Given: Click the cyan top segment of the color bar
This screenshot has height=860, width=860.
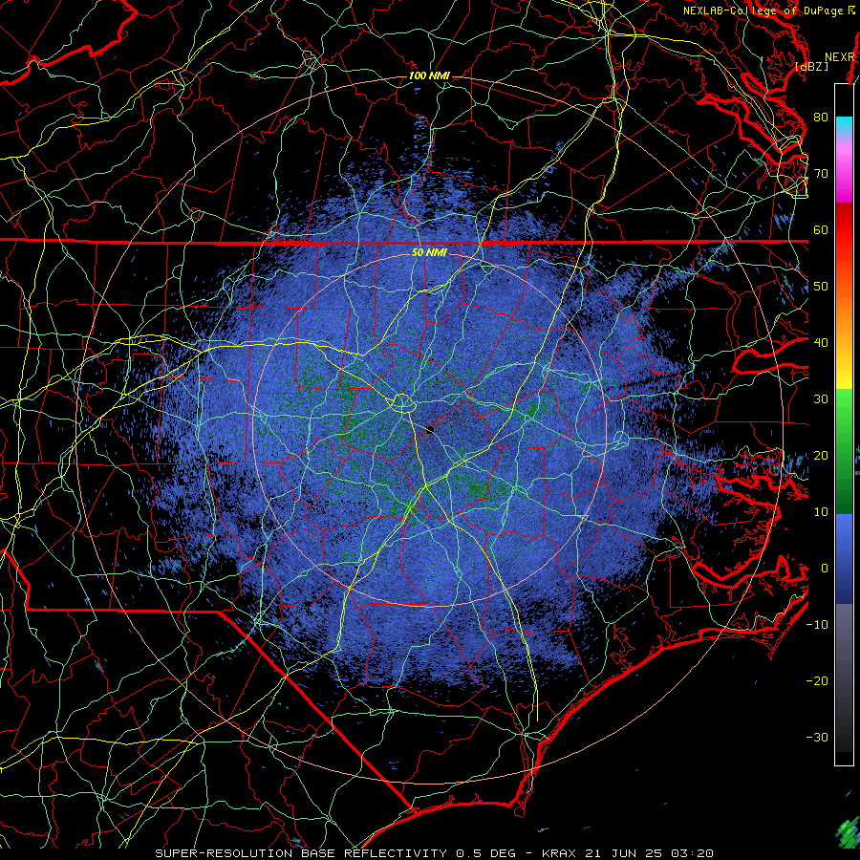Looking at the screenshot, I should click(x=844, y=126).
